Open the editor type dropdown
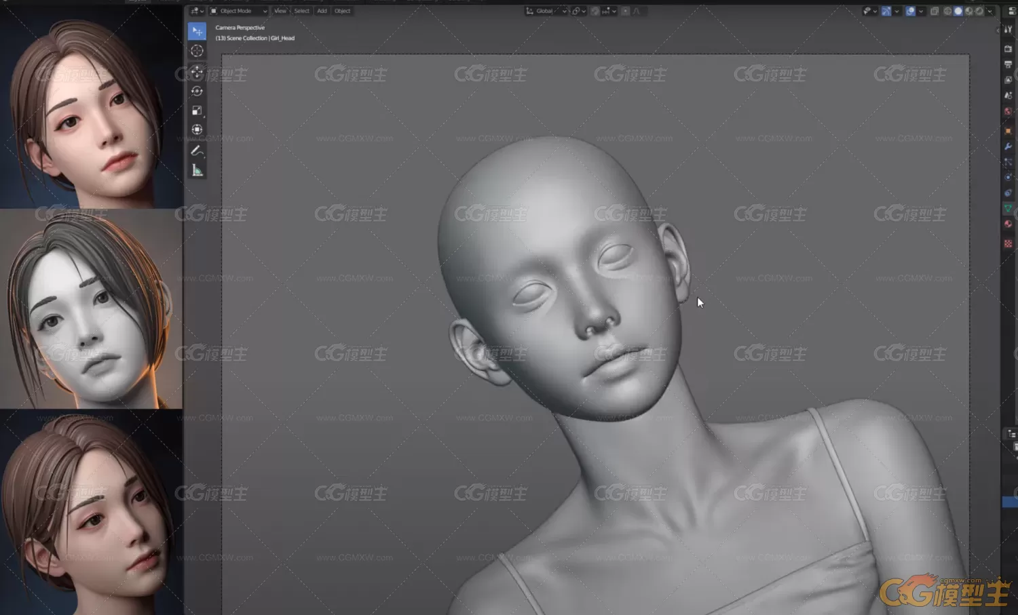The width and height of the screenshot is (1018, 615). pyautogui.click(x=197, y=11)
